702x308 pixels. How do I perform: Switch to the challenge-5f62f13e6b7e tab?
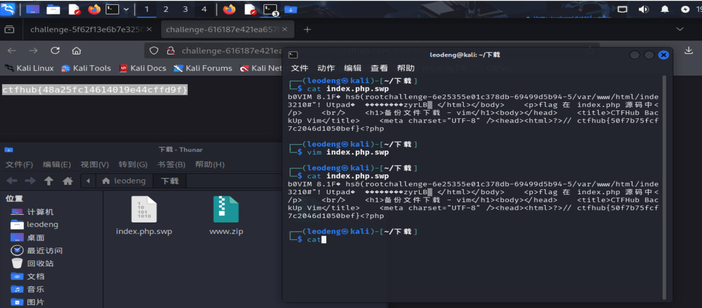click(86, 29)
